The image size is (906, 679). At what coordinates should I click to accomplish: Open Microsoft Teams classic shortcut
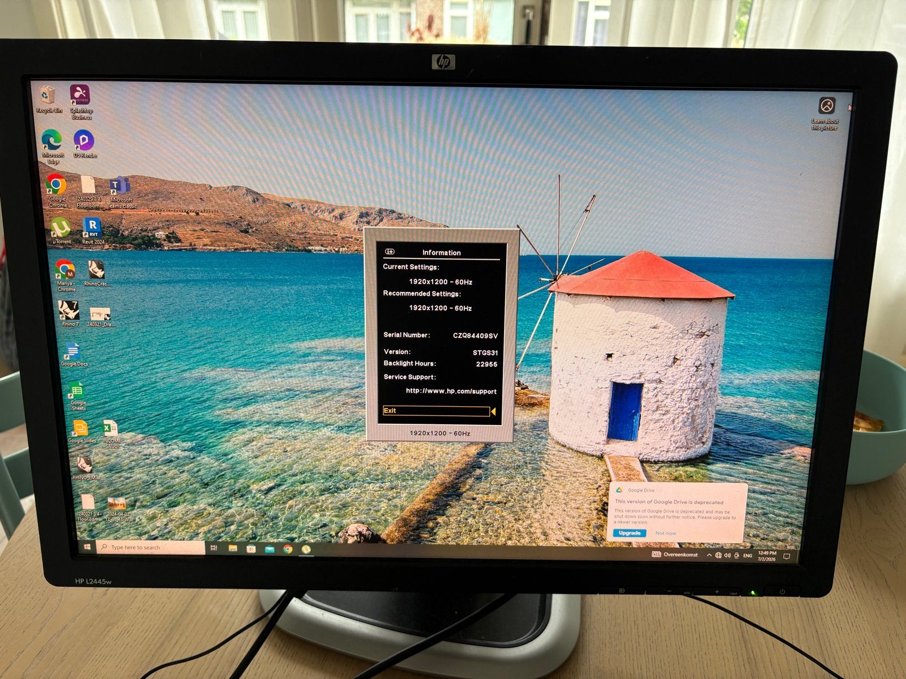(121, 192)
